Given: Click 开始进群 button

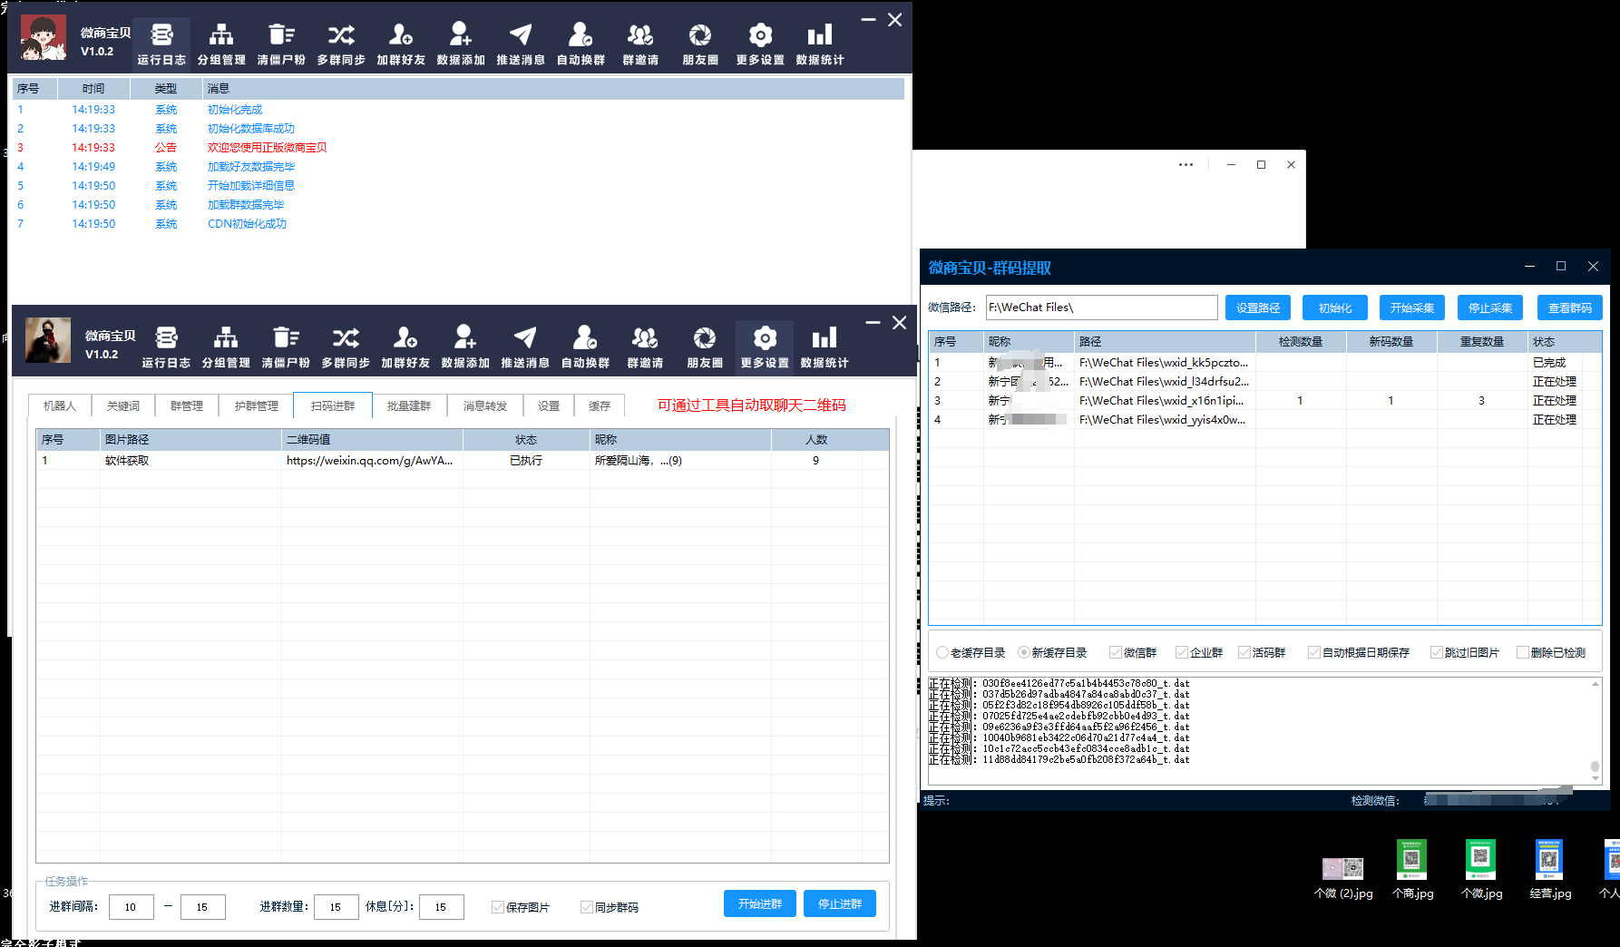Looking at the screenshot, I should [x=760, y=903].
